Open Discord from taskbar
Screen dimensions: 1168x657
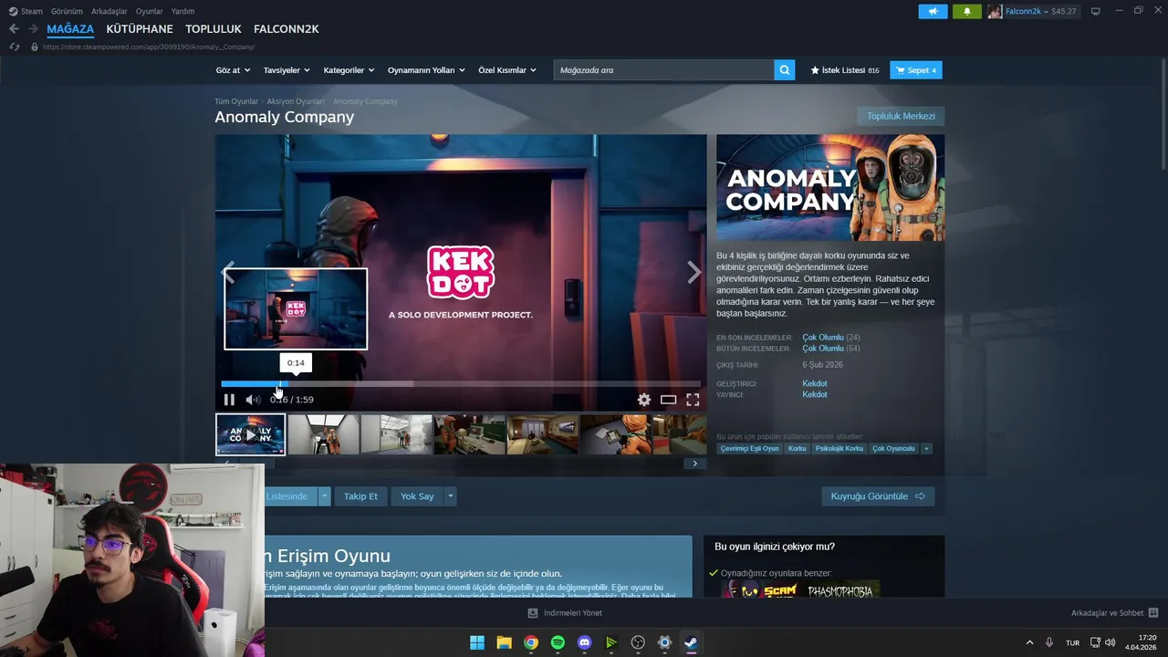585,642
